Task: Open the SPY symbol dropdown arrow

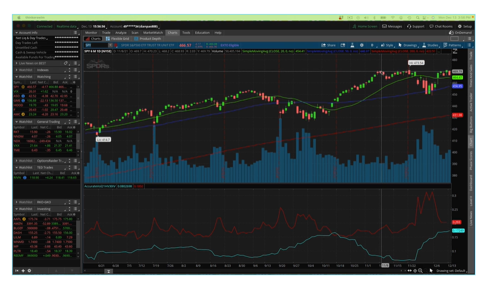Action: 110,46
